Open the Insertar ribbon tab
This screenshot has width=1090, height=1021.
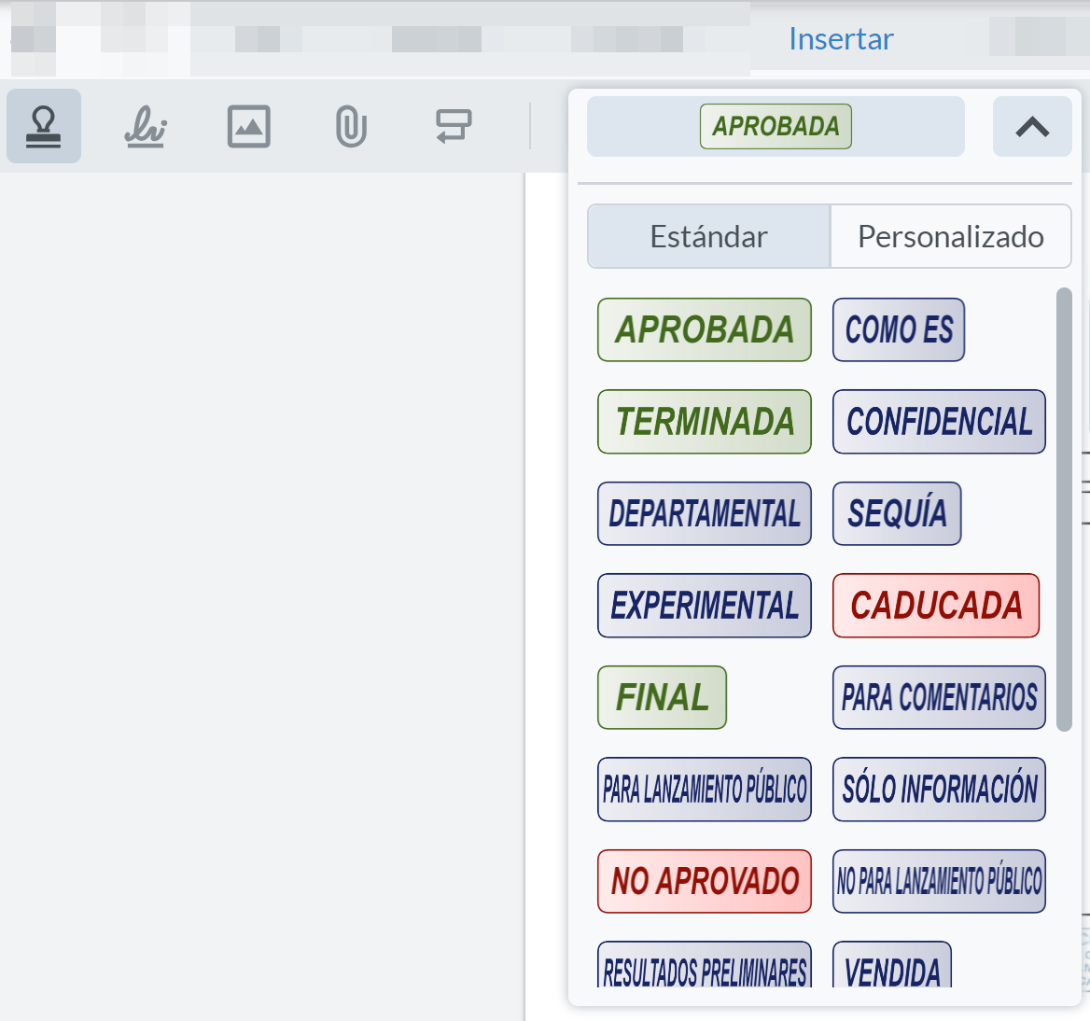pos(841,39)
